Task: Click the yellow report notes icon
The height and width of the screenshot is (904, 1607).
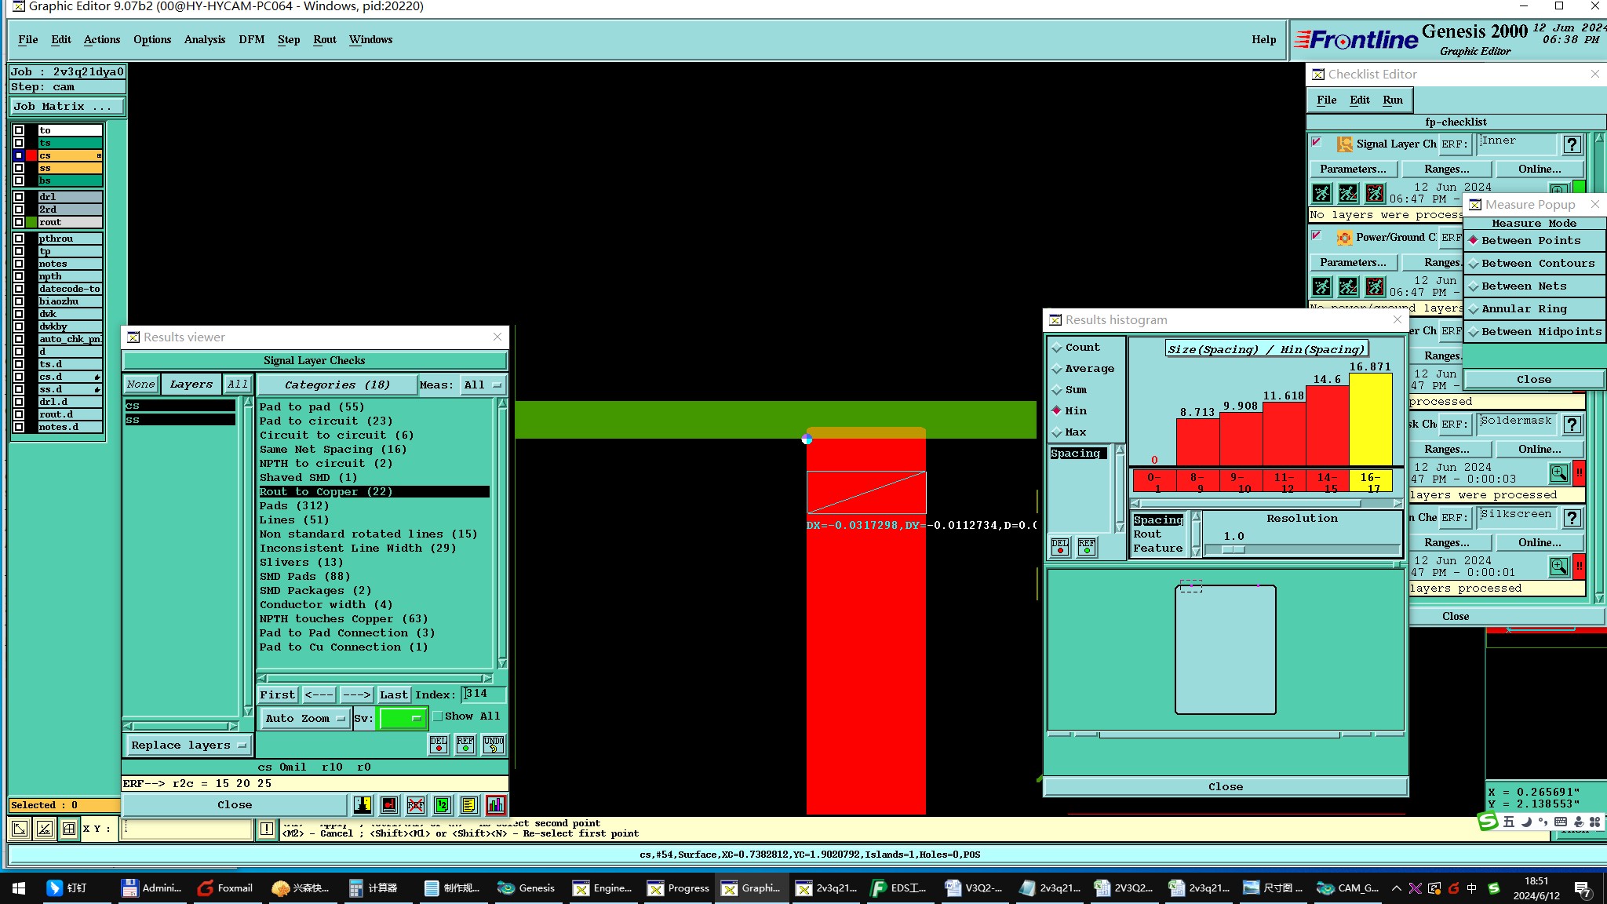Action: [x=469, y=805]
